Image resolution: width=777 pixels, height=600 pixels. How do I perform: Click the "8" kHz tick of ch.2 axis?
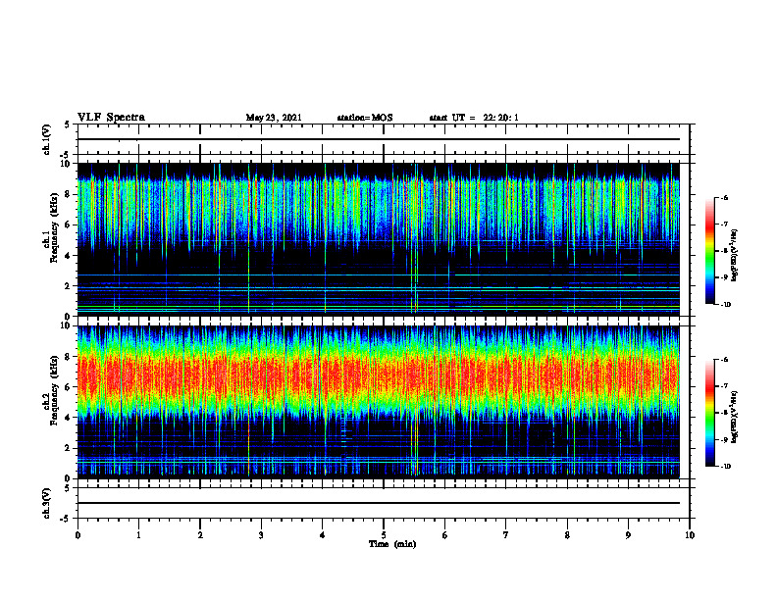click(x=69, y=357)
